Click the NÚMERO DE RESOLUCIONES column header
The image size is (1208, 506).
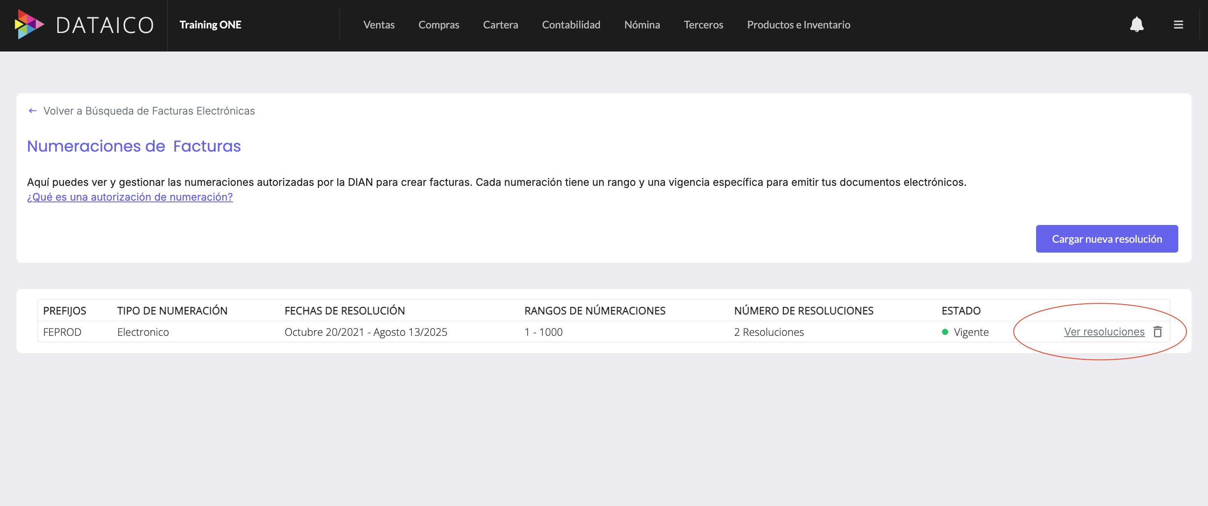coord(803,311)
